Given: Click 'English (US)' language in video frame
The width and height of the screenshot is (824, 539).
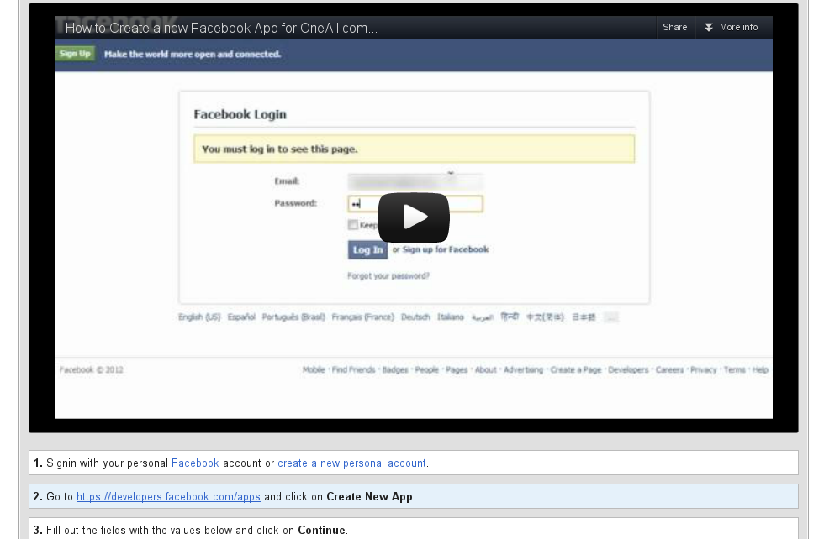Looking at the screenshot, I should tap(199, 317).
